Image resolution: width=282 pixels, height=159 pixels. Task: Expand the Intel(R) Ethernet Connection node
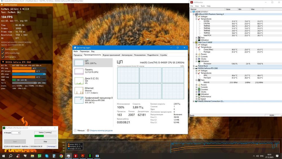(x=194, y=101)
